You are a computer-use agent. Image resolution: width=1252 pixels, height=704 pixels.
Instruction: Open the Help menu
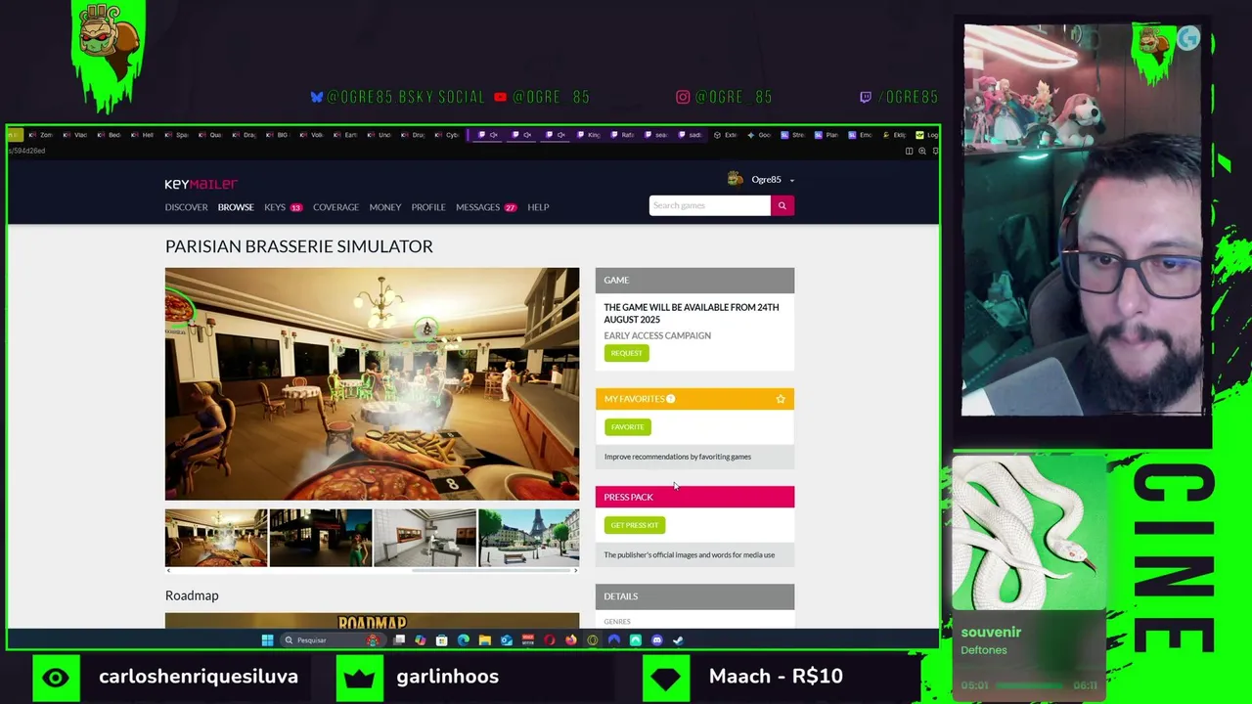(538, 207)
